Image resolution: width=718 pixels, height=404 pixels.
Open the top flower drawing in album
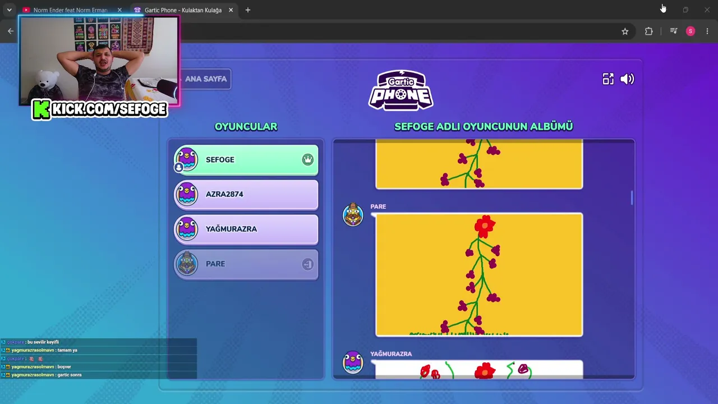pos(479,164)
